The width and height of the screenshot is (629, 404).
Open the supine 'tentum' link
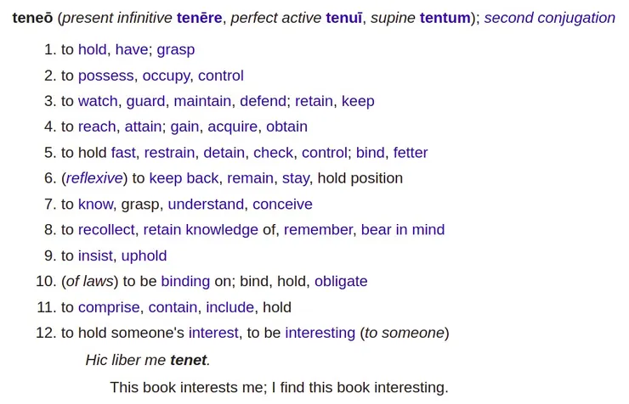[x=445, y=18]
